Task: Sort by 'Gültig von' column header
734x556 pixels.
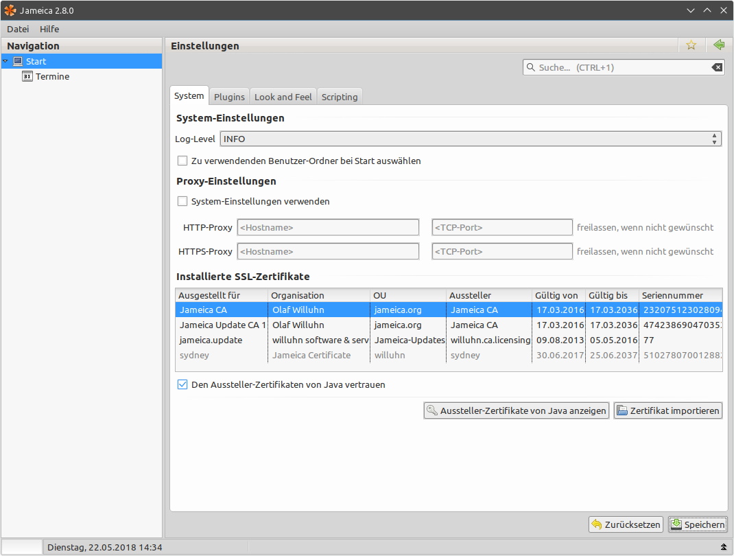Action: [x=559, y=296]
